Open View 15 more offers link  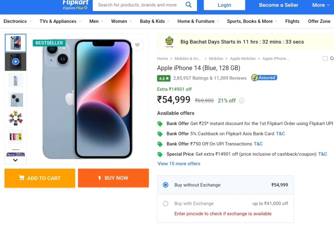click(x=179, y=163)
